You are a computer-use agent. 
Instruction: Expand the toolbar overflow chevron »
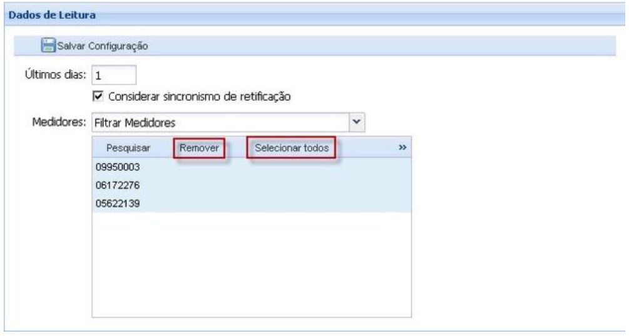point(403,148)
